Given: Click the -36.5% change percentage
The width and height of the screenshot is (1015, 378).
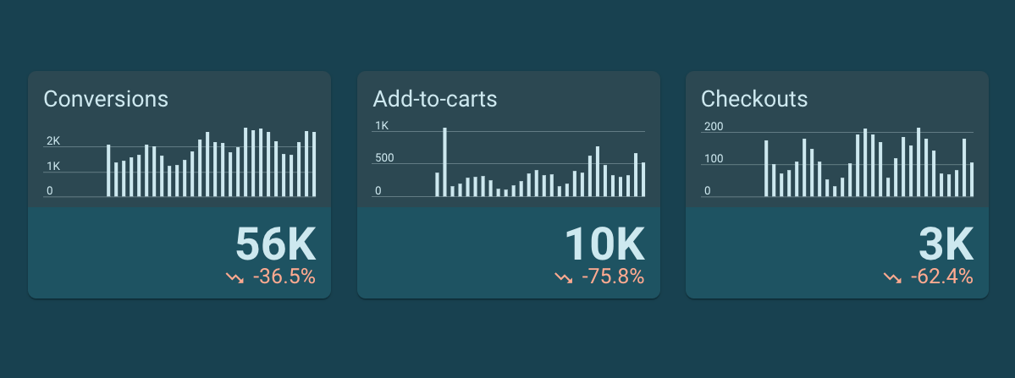Looking at the screenshot, I should 284,277.
